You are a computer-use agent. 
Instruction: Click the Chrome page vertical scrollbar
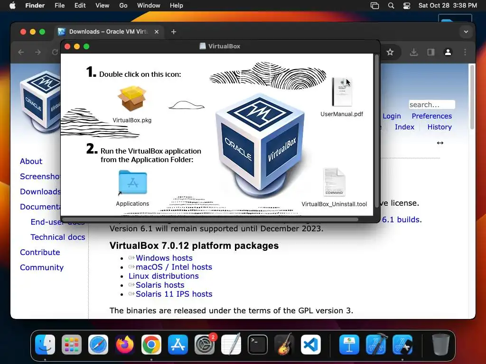[472, 97]
